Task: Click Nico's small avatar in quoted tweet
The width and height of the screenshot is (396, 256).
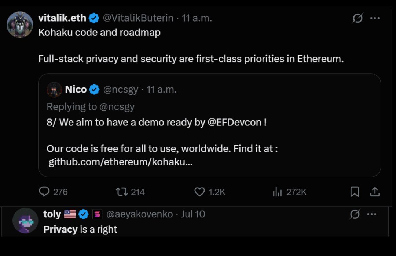Action: tap(54, 90)
